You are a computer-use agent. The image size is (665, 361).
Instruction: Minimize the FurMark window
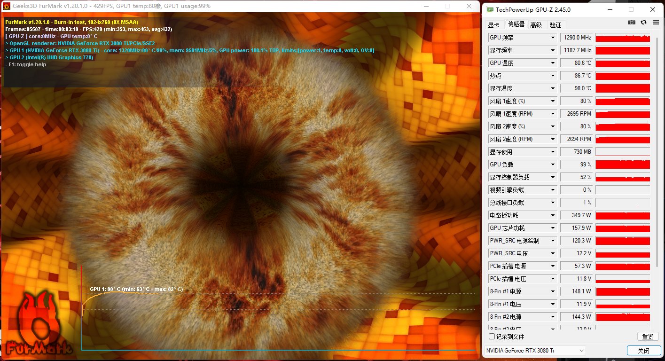[x=426, y=6]
